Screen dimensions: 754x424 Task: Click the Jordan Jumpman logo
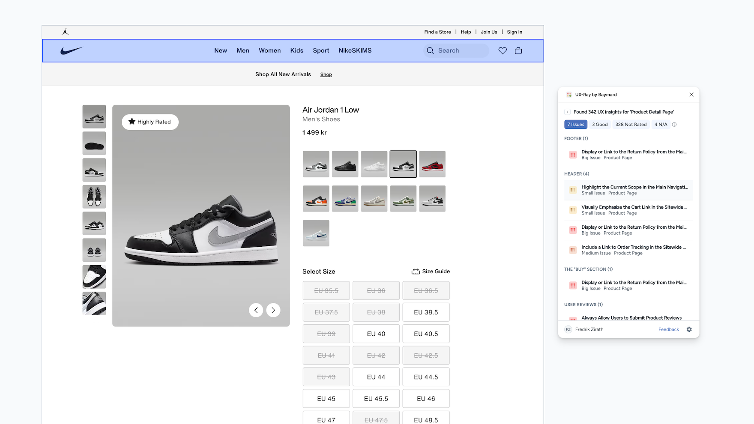[65, 32]
